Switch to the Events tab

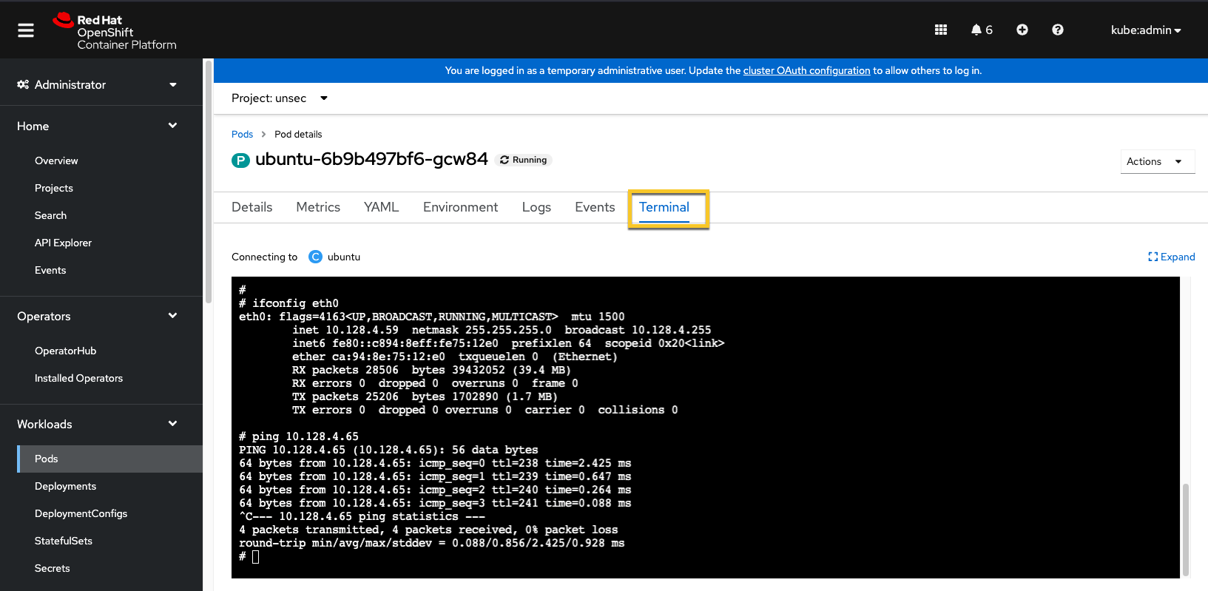coord(595,208)
